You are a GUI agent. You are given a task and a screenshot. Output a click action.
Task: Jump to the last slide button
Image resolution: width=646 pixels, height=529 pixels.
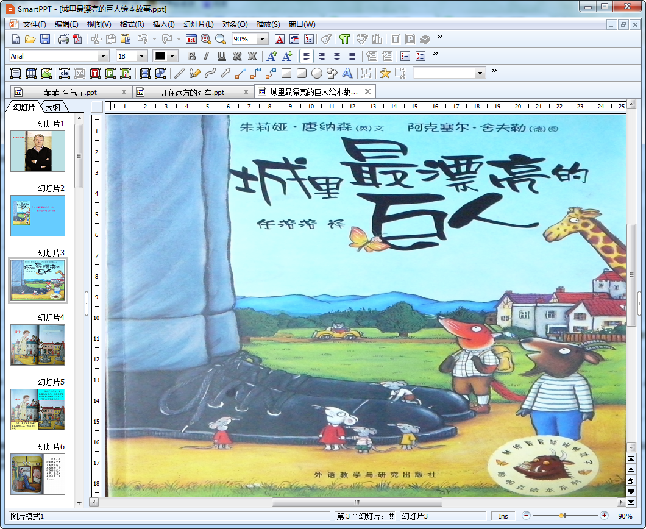631,502
